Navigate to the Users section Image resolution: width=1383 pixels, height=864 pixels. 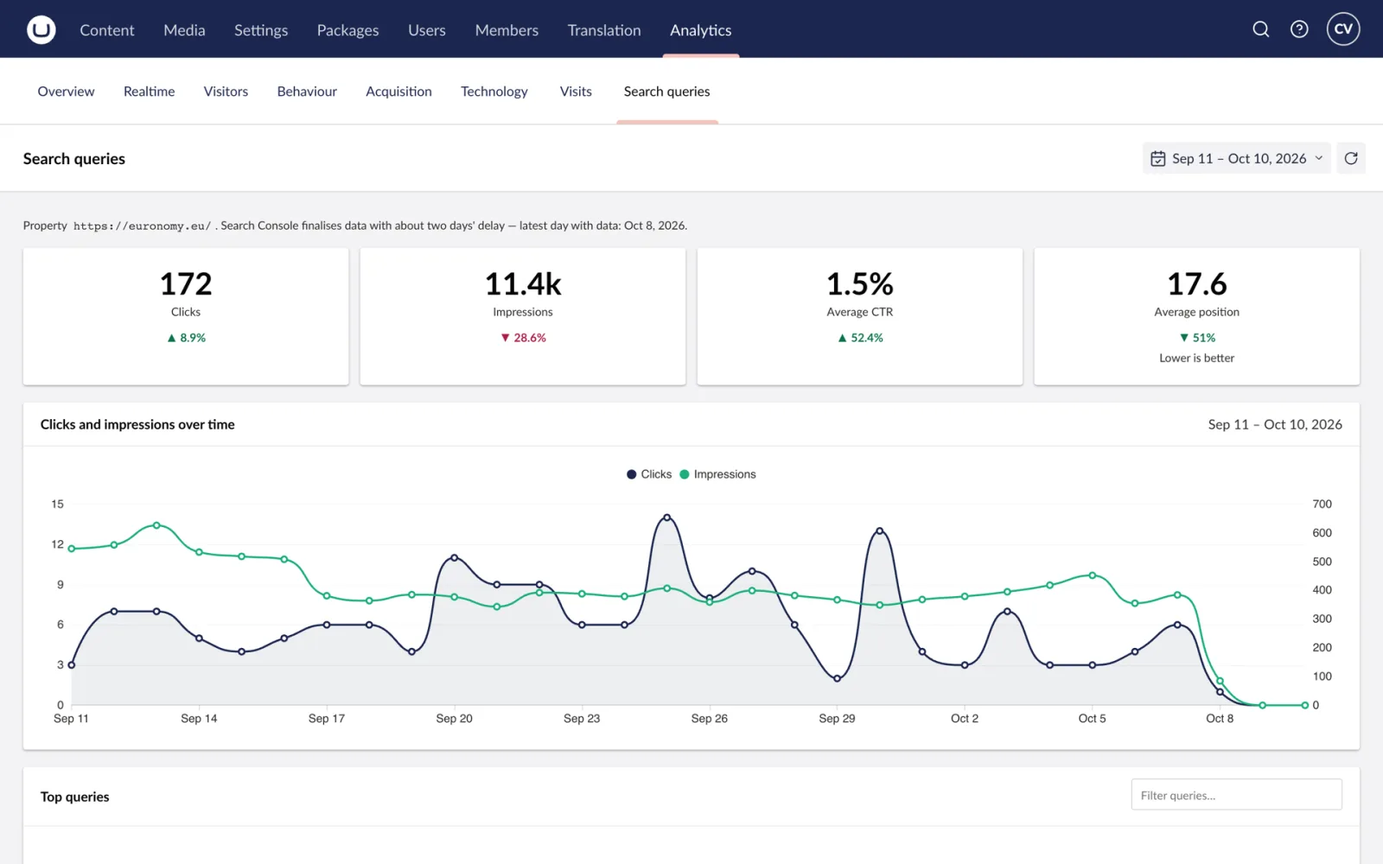(427, 30)
